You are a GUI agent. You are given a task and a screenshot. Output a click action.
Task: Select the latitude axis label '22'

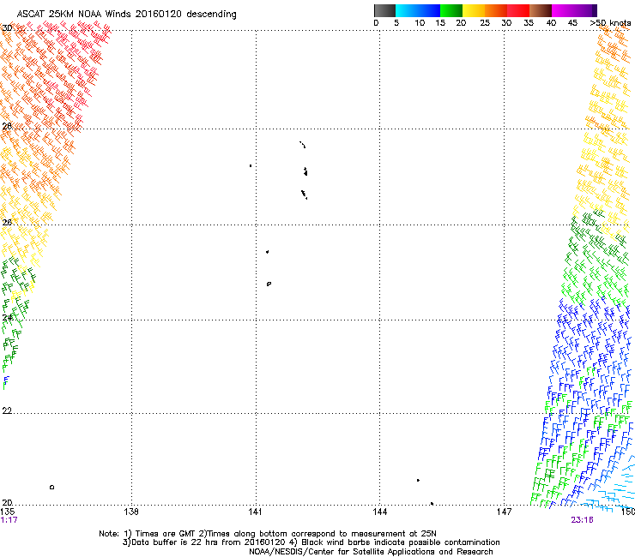[7, 410]
